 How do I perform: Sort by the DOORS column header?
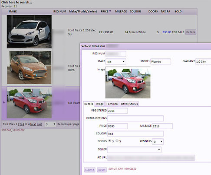point(153,11)
